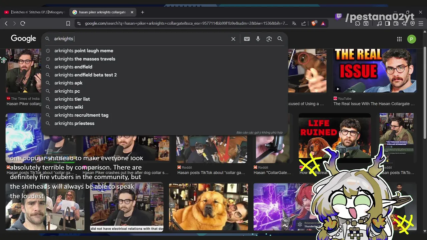Bookmark this page via the bookmark icon
This screenshot has width=427, height=240.
(68, 23)
